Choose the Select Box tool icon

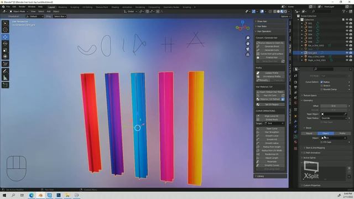pyautogui.click(x=5, y=23)
